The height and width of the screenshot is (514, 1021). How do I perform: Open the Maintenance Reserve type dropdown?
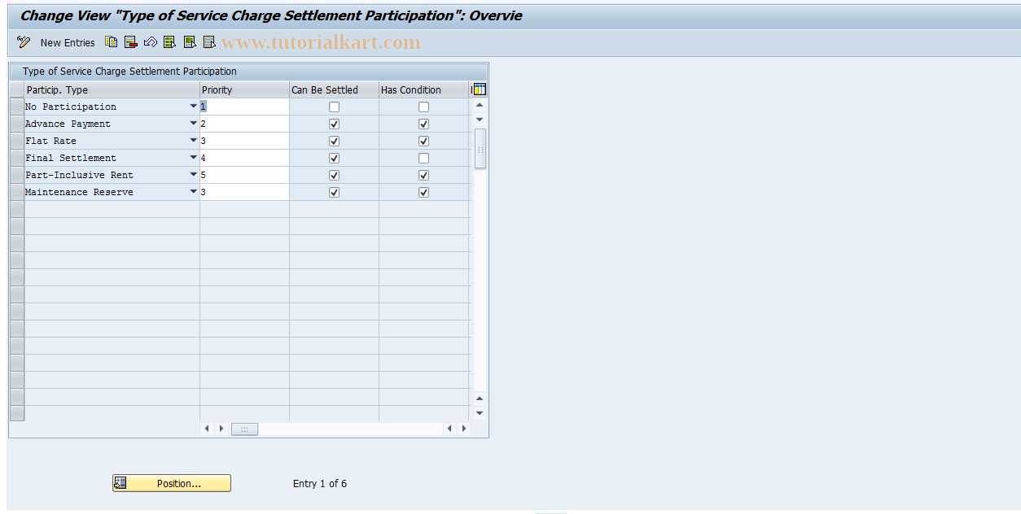pos(193,192)
